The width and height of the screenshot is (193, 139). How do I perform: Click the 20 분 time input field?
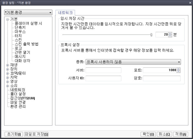point(162,35)
